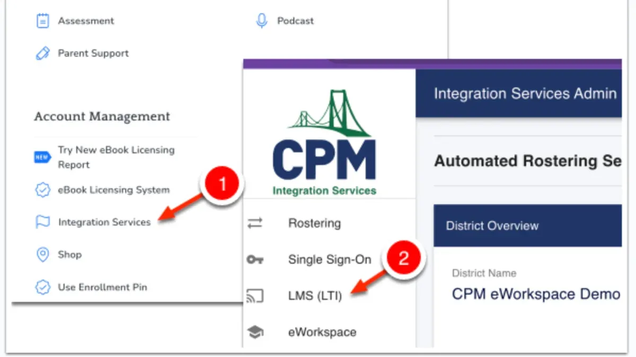
Task: Click the District Name label
Action: click(484, 273)
